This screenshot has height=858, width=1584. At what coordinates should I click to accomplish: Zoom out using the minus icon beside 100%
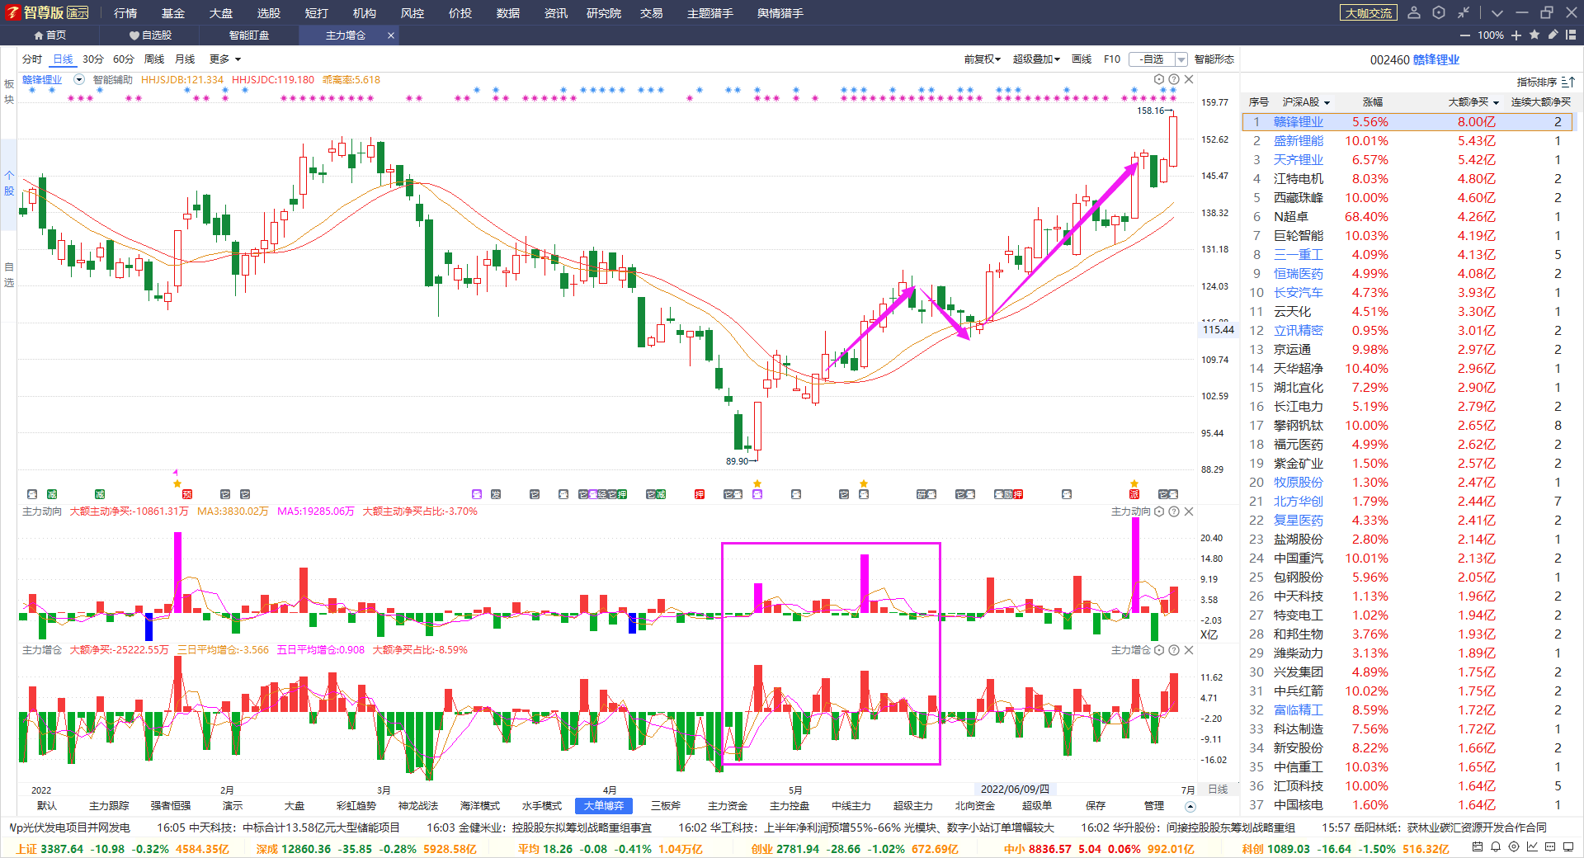click(x=1465, y=35)
